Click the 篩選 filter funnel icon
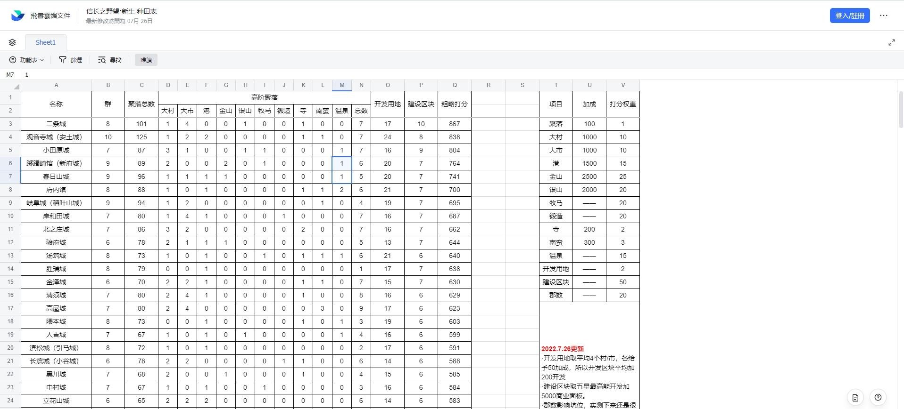Image resolution: width=904 pixels, height=409 pixels. click(x=62, y=60)
